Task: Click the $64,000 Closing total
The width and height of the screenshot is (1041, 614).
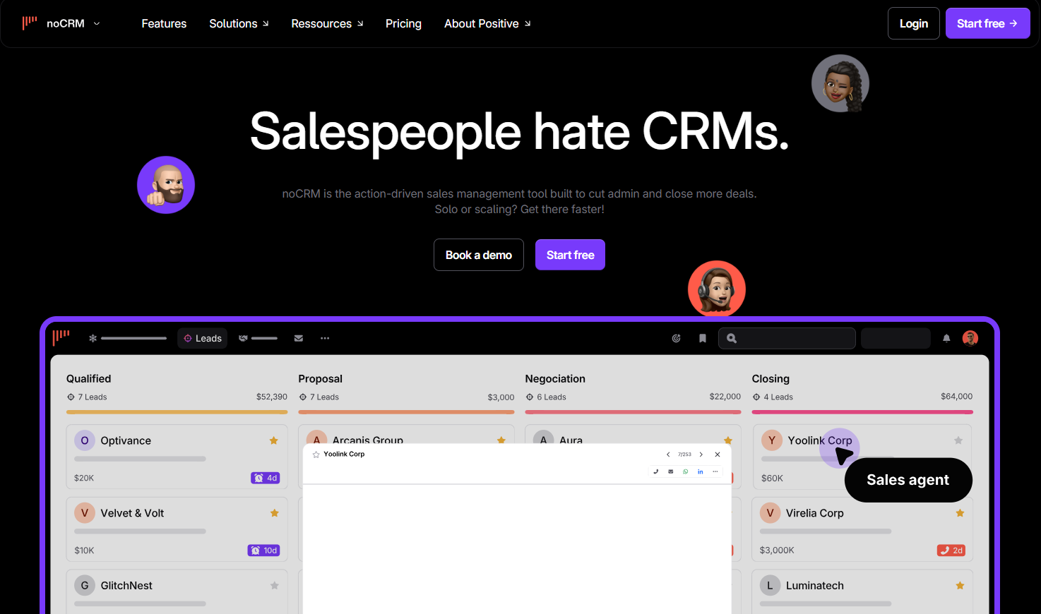Action: (956, 397)
